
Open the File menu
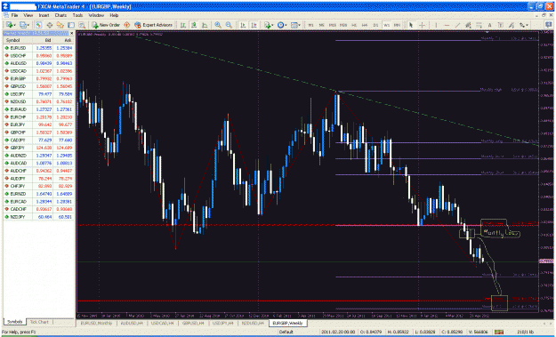(x=14, y=16)
